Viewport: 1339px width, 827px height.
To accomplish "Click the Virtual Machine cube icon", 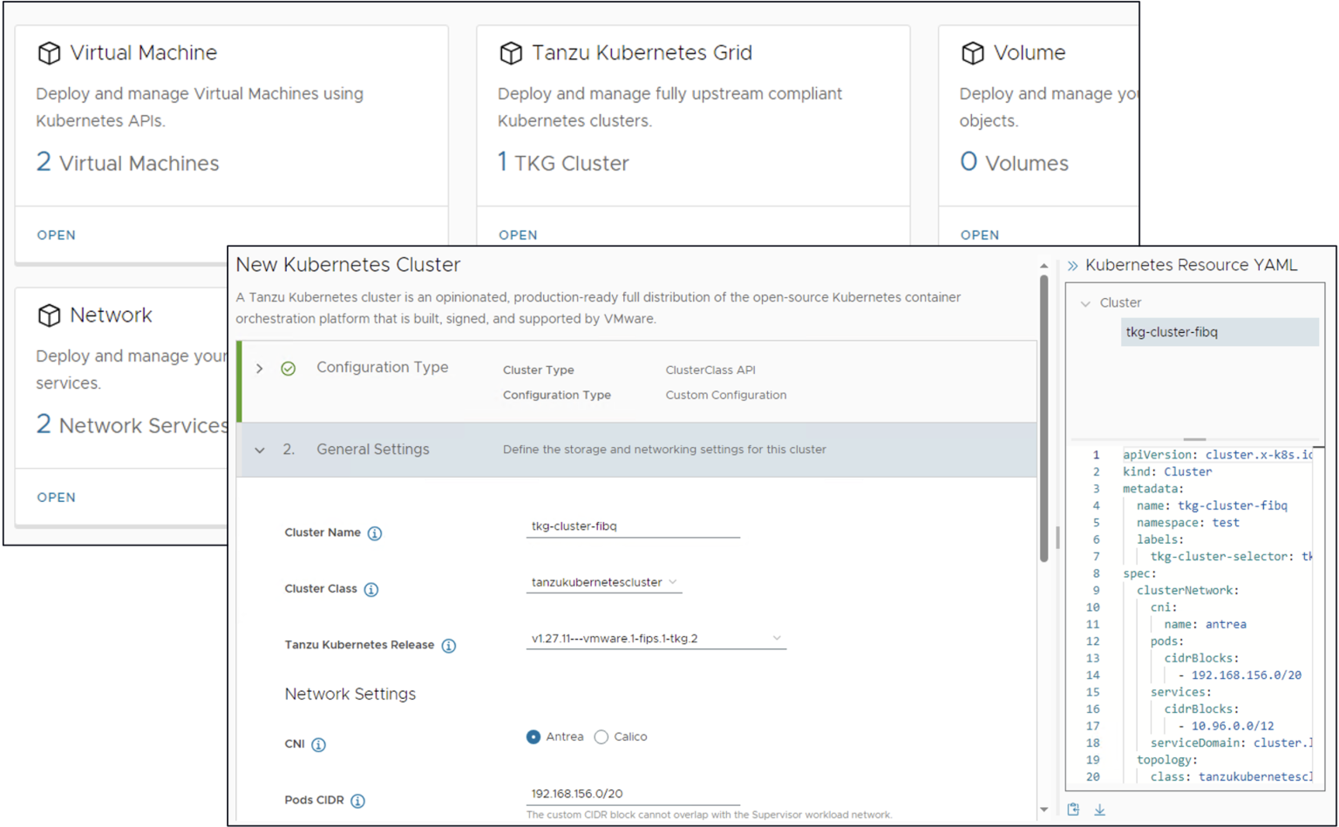I will pyautogui.click(x=49, y=52).
